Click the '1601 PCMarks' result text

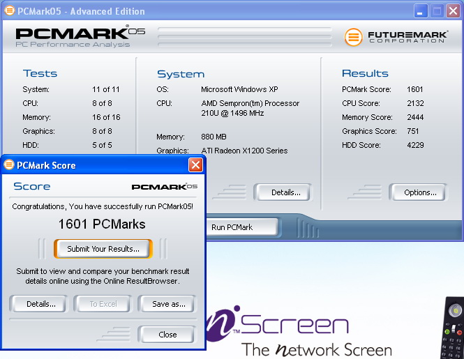coord(102,224)
